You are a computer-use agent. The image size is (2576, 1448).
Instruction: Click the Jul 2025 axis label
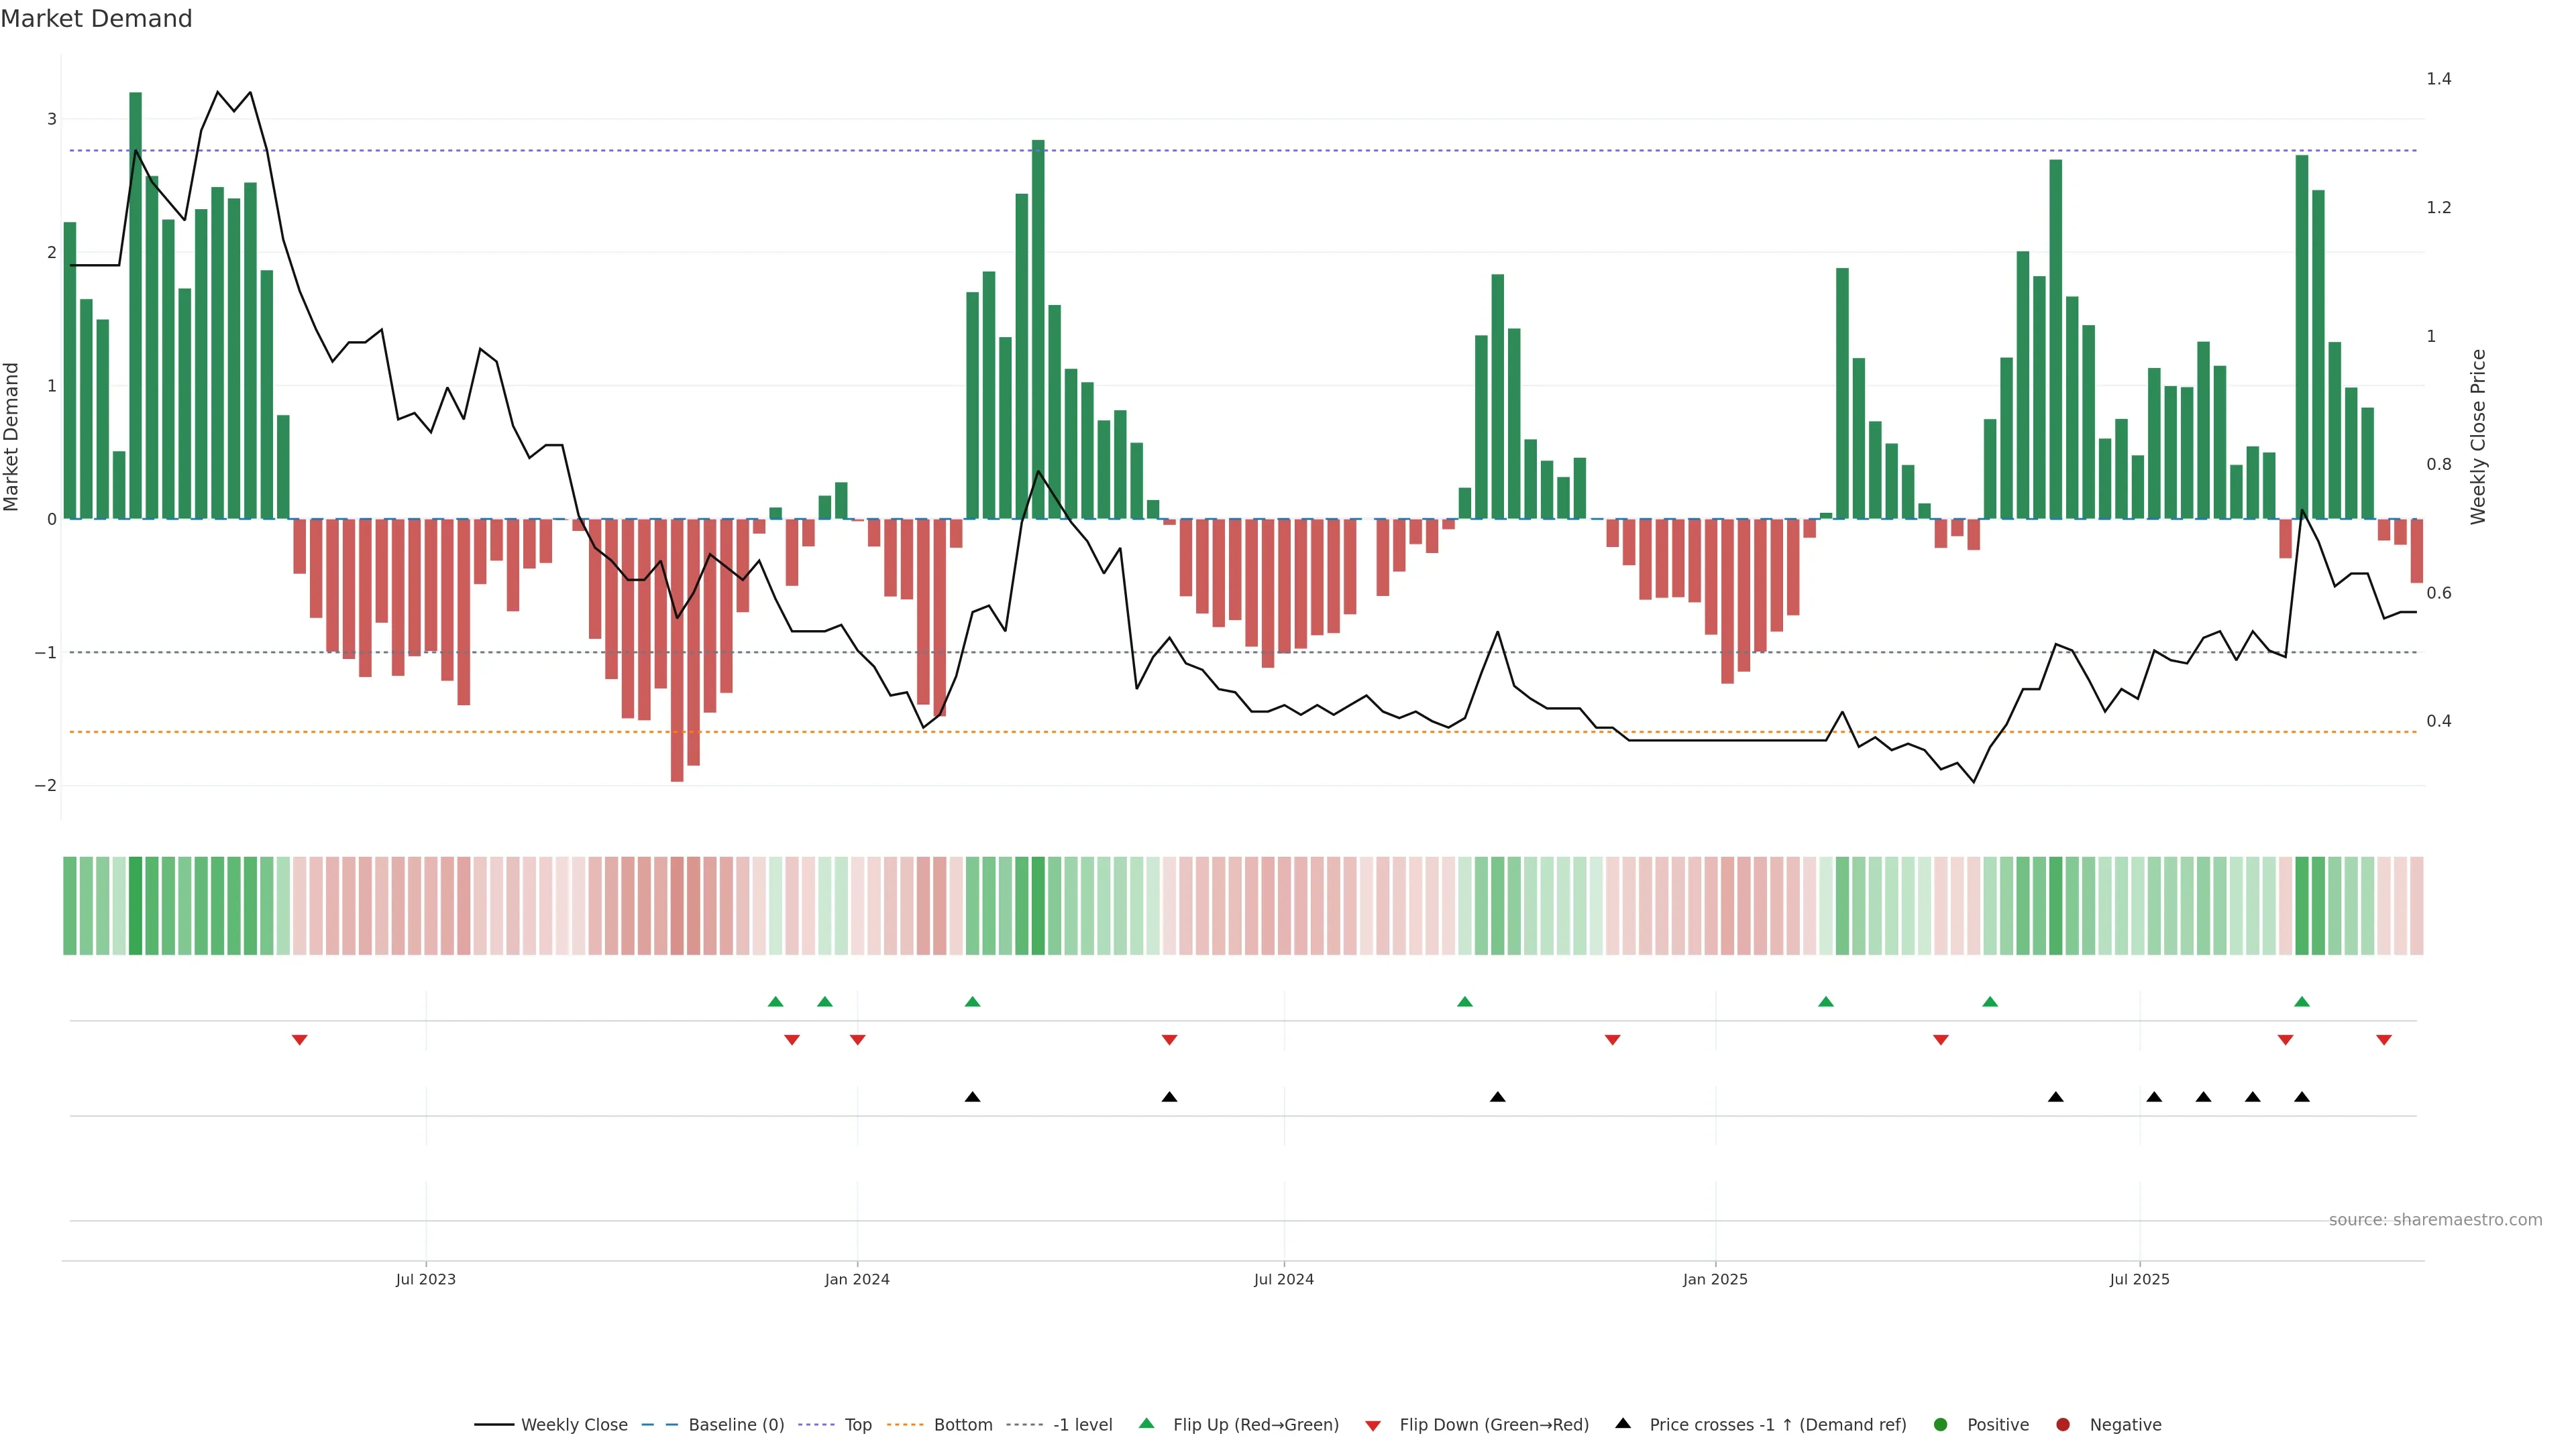[x=2140, y=1279]
